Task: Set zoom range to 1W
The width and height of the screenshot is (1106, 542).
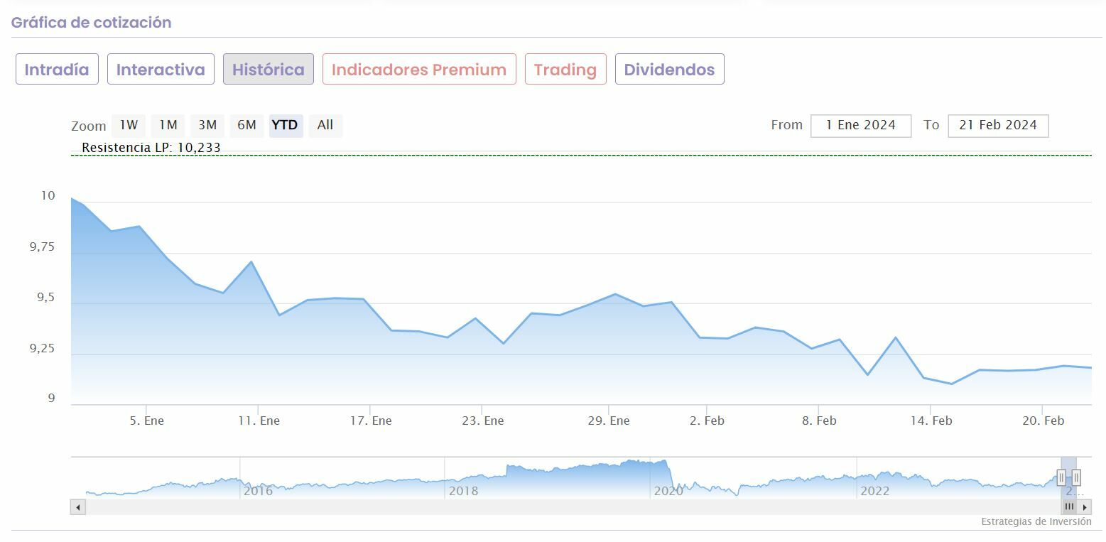Action: [x=129, y=125]
